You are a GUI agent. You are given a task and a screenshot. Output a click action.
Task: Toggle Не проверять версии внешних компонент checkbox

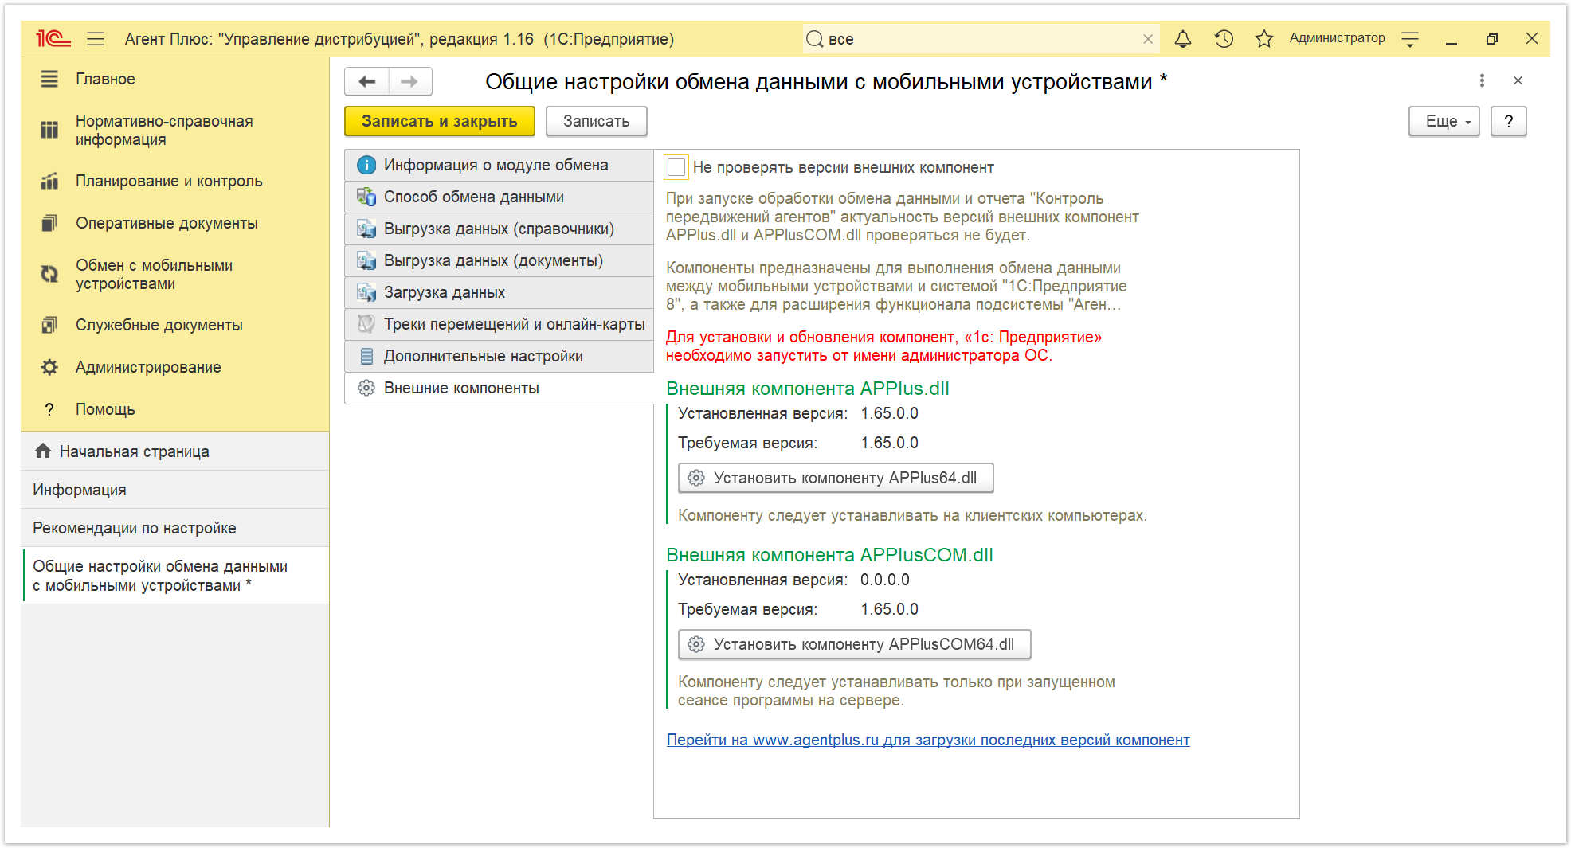click(676, 167)
